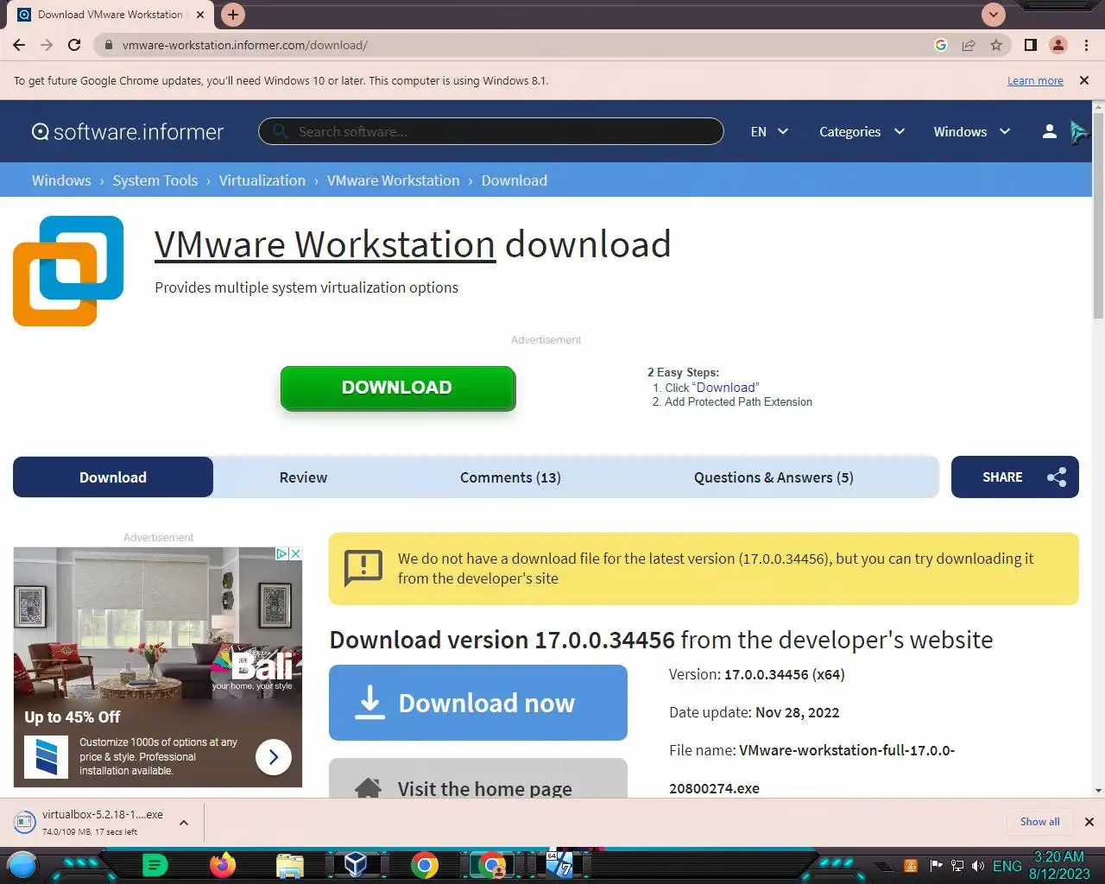Screen dimensions: 1105x884
Task: Click the active Chrome profile taskbar icon
Action: [492, 865]
